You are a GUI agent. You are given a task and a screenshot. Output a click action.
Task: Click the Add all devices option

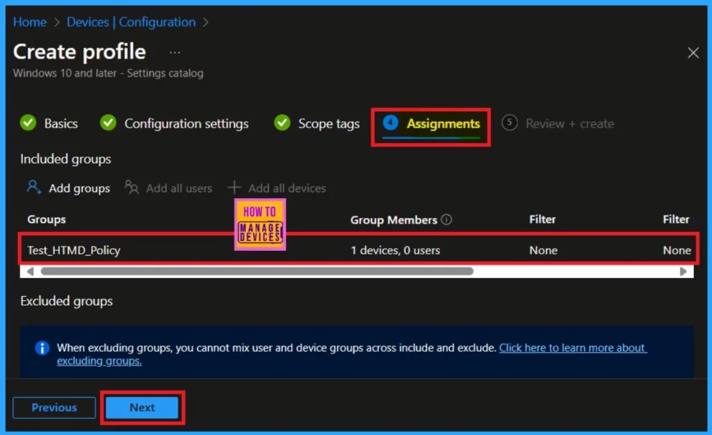click(x=287, y=188)
